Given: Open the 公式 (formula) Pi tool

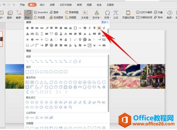Looking at the screenshot, I should (x=116, y=15).
